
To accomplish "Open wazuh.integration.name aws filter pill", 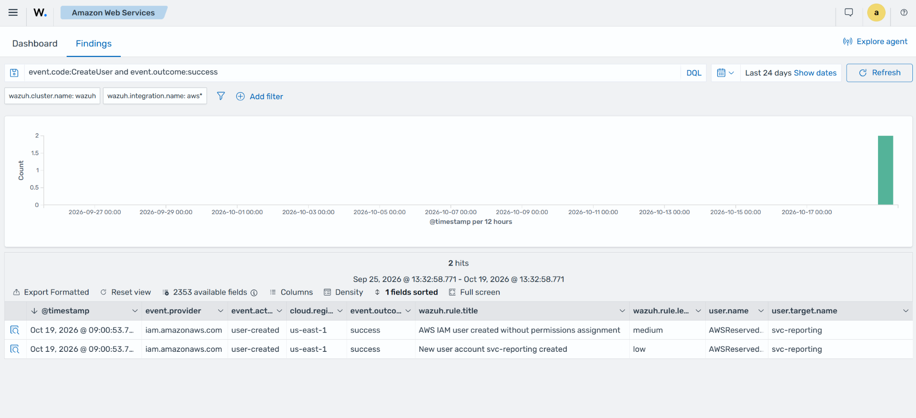I will coord(155,96).
